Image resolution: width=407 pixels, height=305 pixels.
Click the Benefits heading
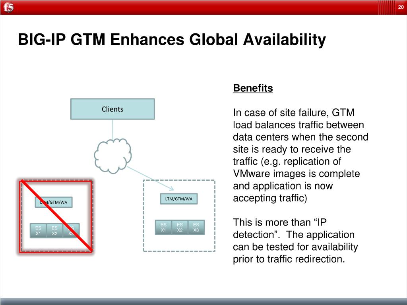point(253,88)
